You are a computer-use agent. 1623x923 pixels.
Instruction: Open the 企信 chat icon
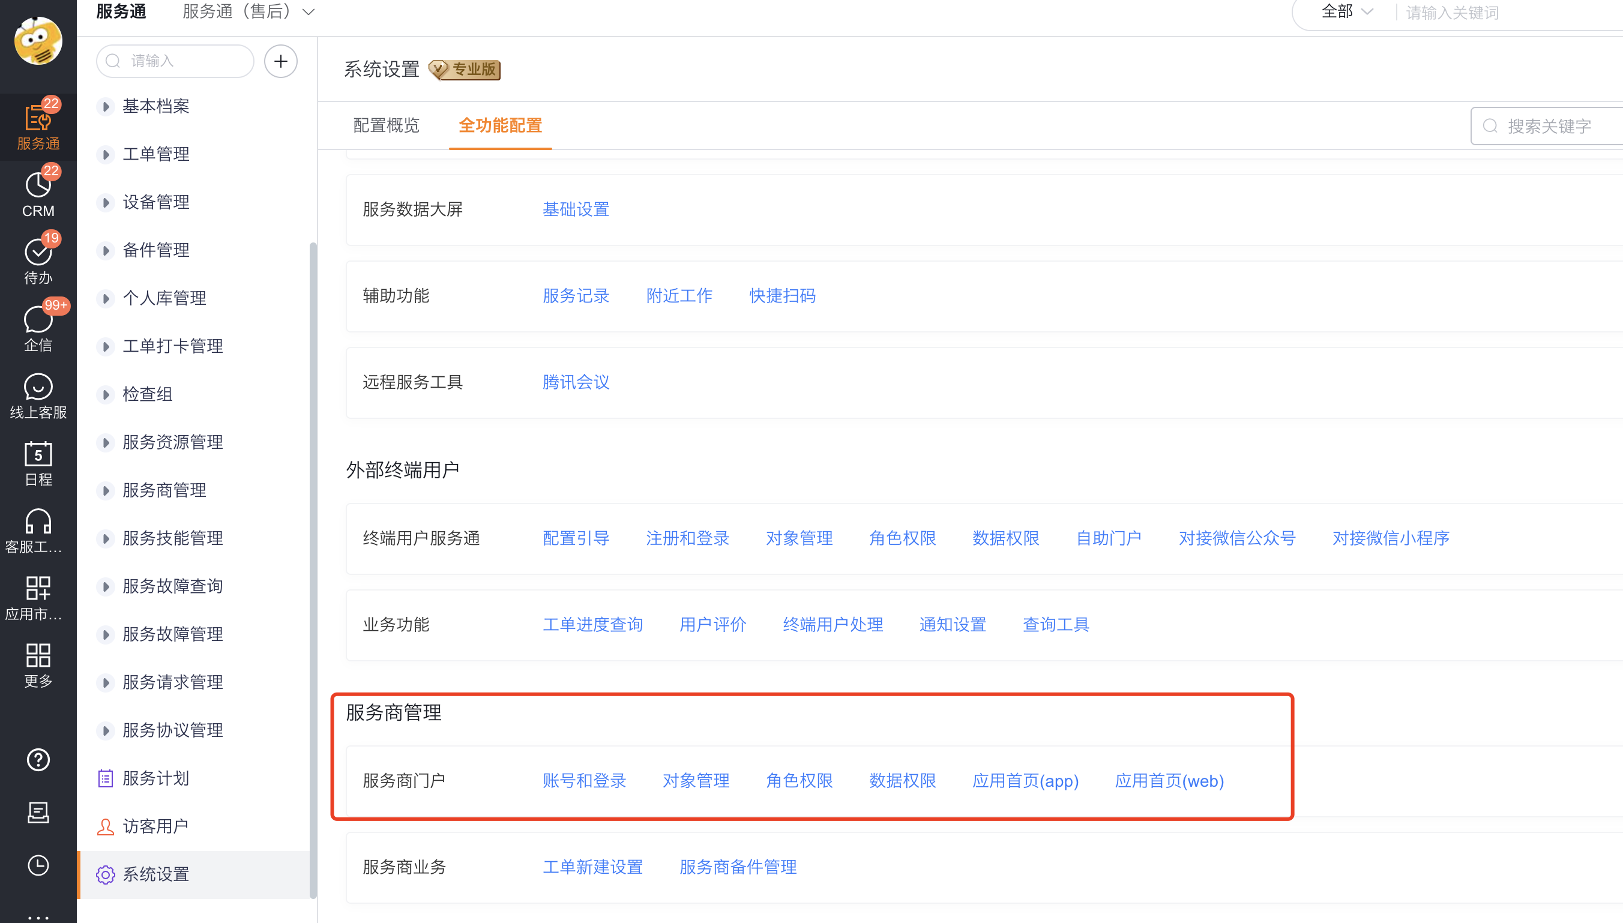click(38, 328)
